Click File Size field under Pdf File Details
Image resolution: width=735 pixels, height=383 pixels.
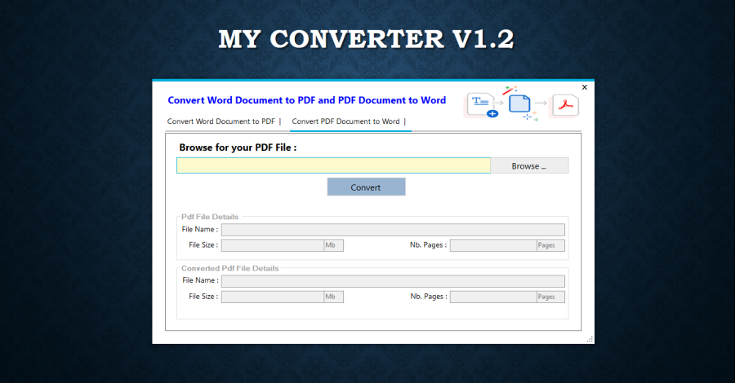(x=273, y=245)
